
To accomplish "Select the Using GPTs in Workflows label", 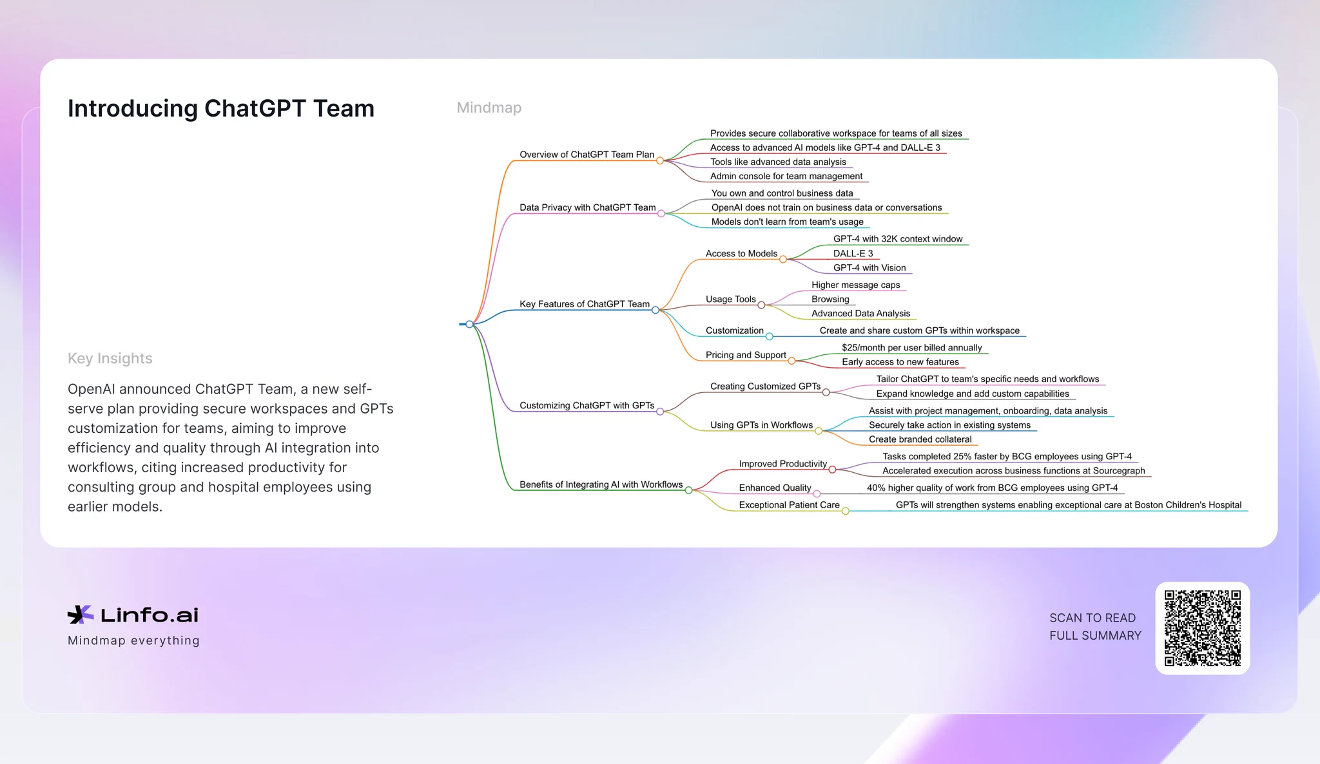I will [761, 425].
